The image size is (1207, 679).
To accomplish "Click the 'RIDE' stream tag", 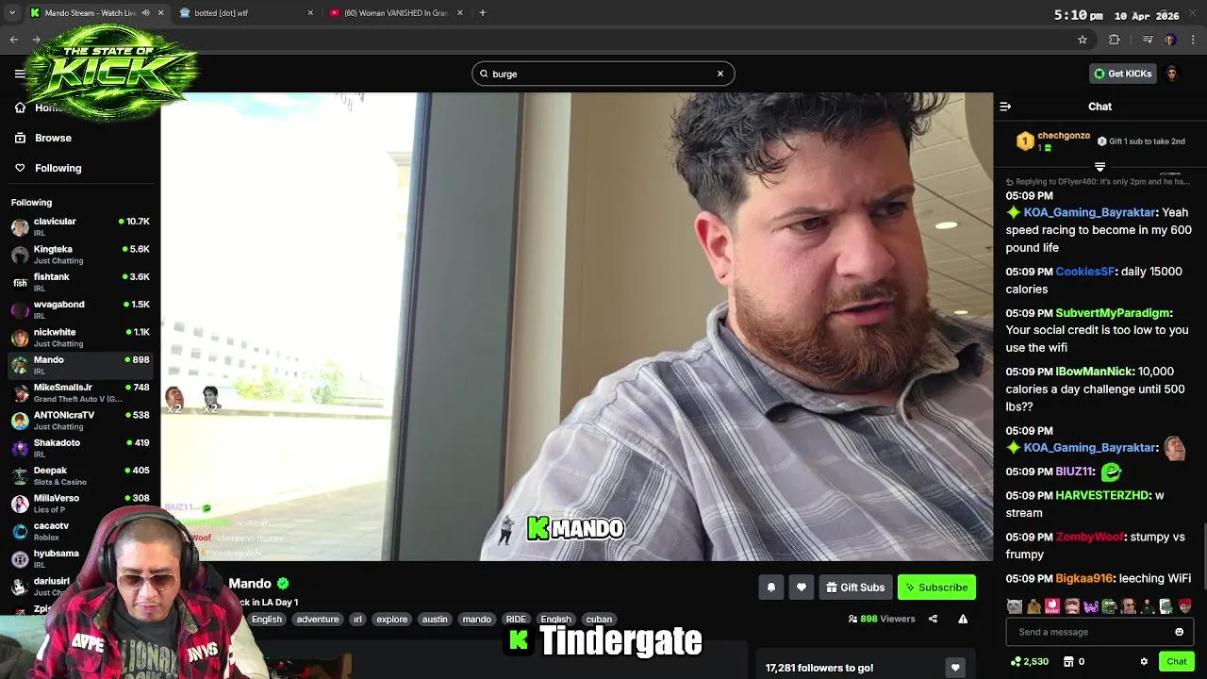I will [x=516, y=620].
